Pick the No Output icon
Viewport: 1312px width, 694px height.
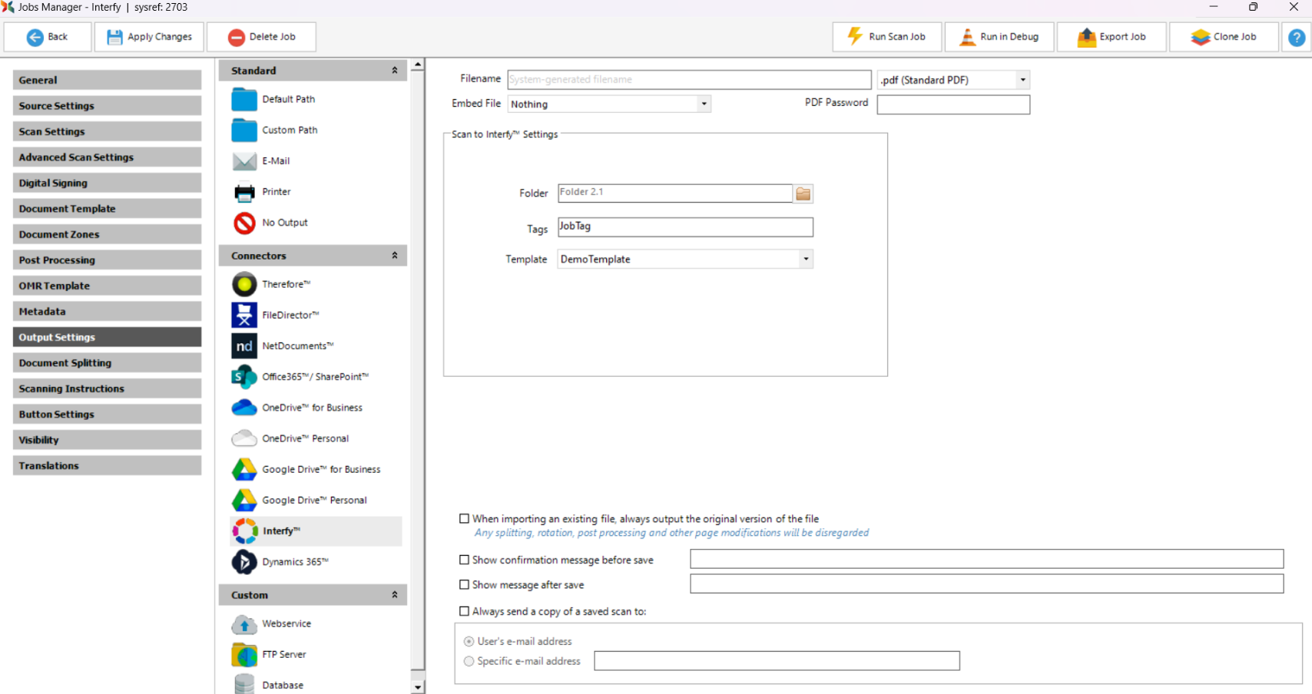(x=244, y=223)
